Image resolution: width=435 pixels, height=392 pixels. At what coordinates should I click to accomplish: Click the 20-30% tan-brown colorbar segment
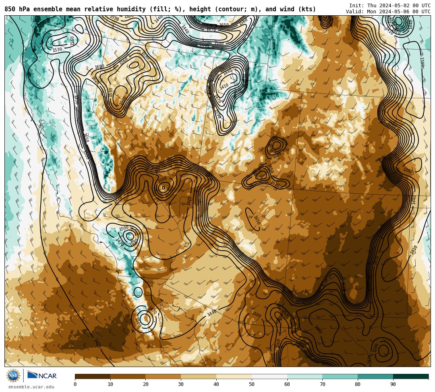[x=164, y=376]
